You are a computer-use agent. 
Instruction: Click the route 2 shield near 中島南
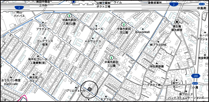pyautogui.click(x=174, y=4)
